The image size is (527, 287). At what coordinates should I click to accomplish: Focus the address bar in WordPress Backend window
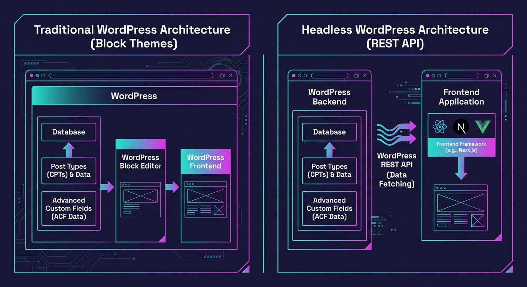point(330,75)
